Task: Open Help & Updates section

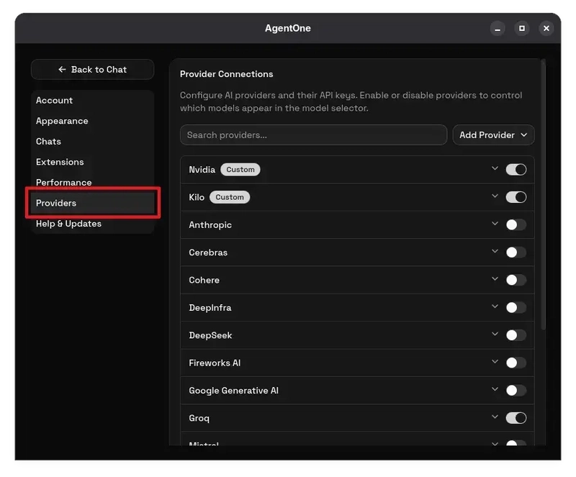Action: point(93,224)
